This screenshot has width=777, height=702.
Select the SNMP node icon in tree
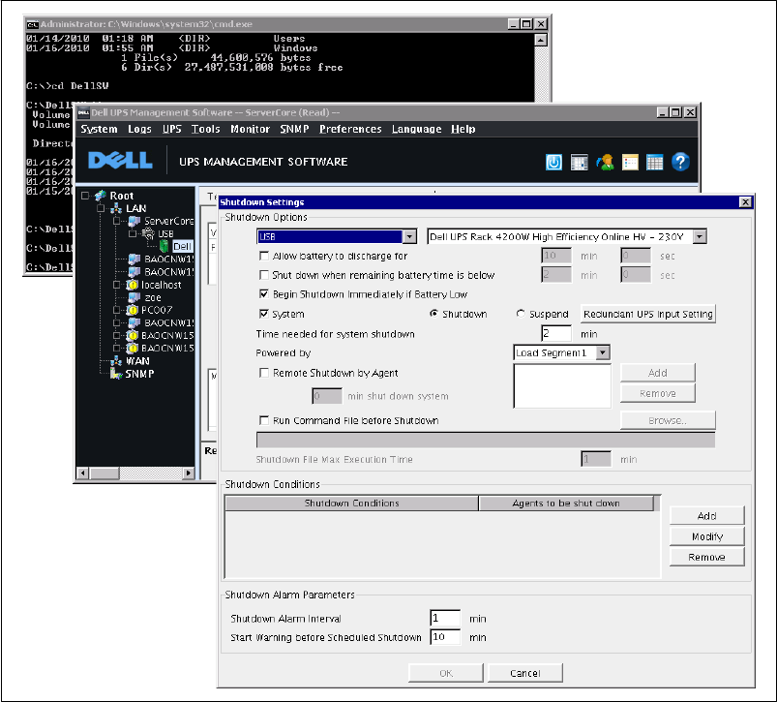(x=117, y=374)
